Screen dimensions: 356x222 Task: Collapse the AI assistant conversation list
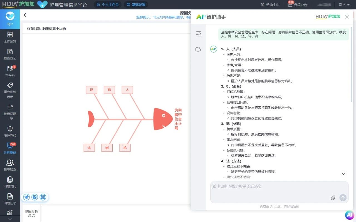(198, 34)
